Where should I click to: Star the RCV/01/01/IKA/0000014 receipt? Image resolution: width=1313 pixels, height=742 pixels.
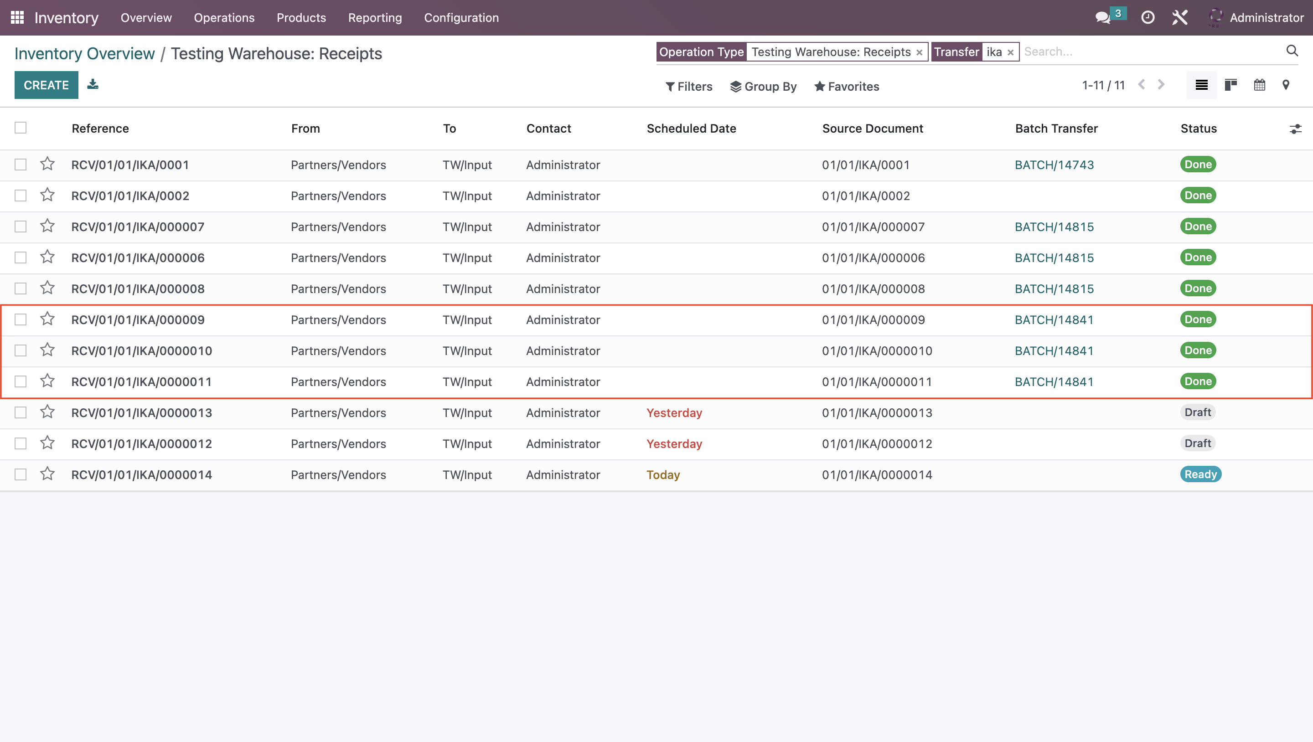(47, 474)
